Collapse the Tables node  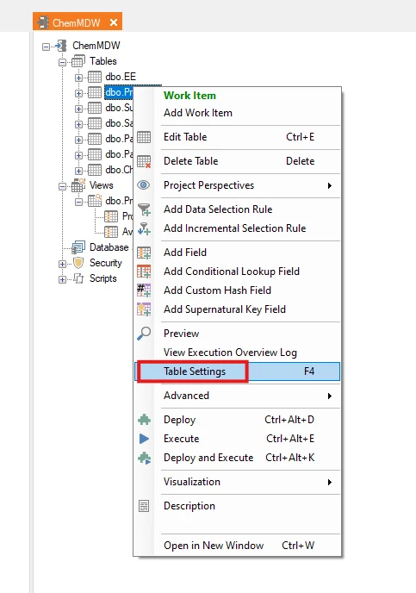click(x=62, y=62)
